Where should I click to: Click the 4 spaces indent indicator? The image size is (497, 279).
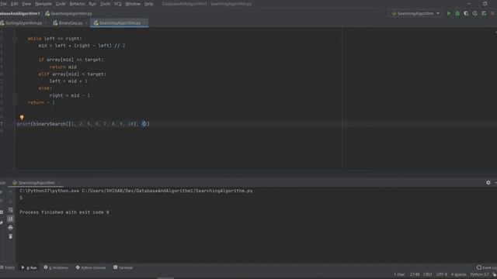pyautogui.click(x=459, y=274)
